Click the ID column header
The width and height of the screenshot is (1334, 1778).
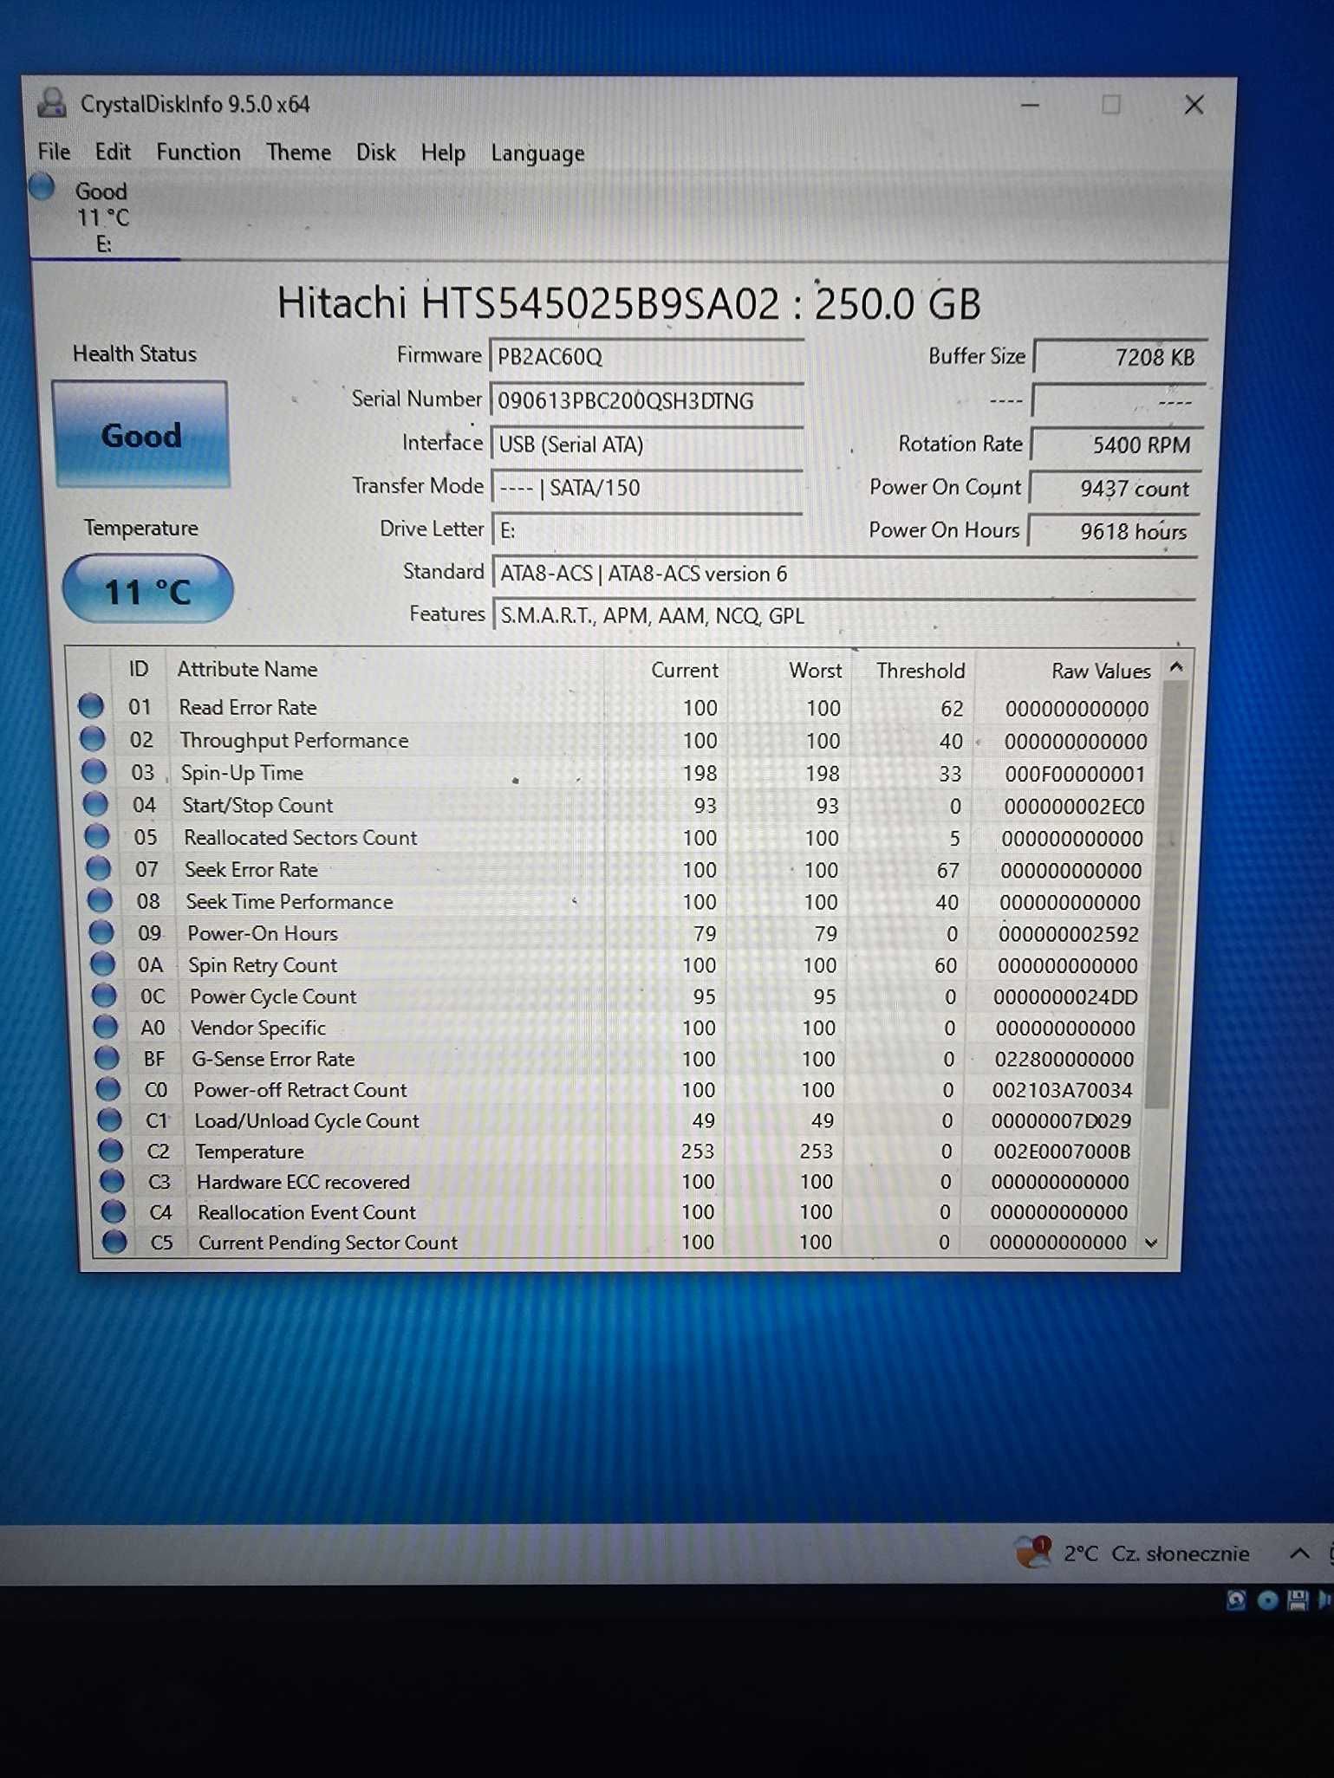click(x=139, y=669)
